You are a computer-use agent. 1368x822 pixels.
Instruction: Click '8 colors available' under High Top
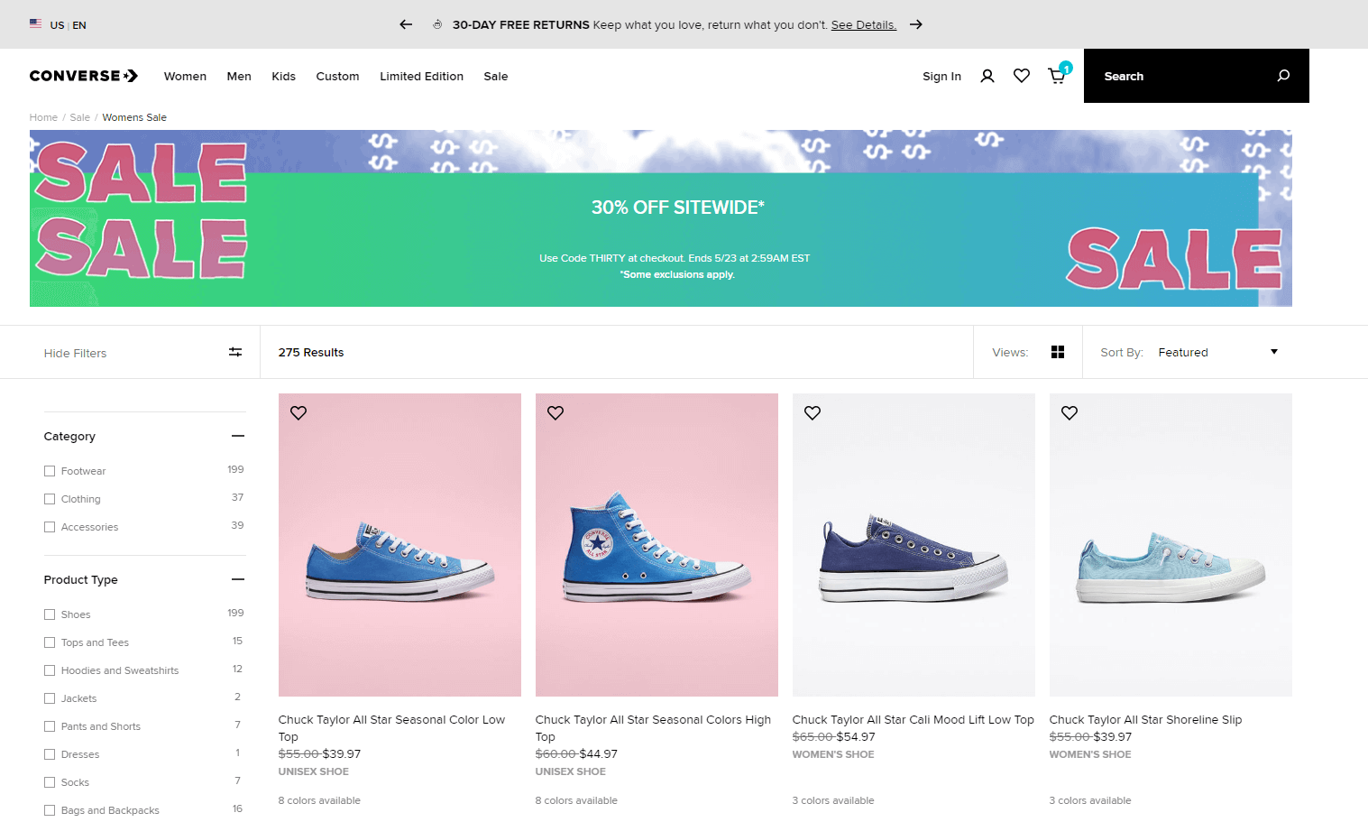tap(576, 800)
